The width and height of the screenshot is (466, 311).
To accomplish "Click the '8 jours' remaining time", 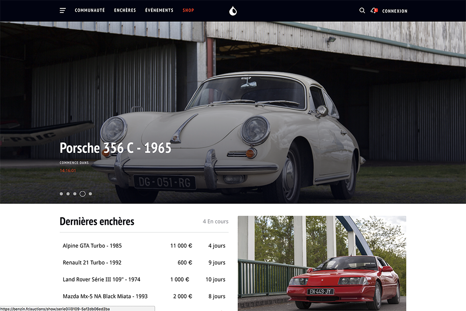I will [217, 297].
